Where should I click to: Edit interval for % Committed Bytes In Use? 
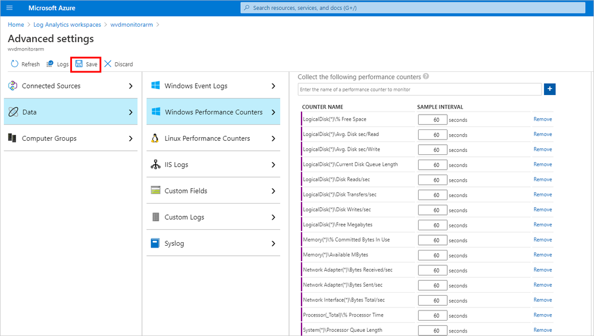tap(433, 240)
